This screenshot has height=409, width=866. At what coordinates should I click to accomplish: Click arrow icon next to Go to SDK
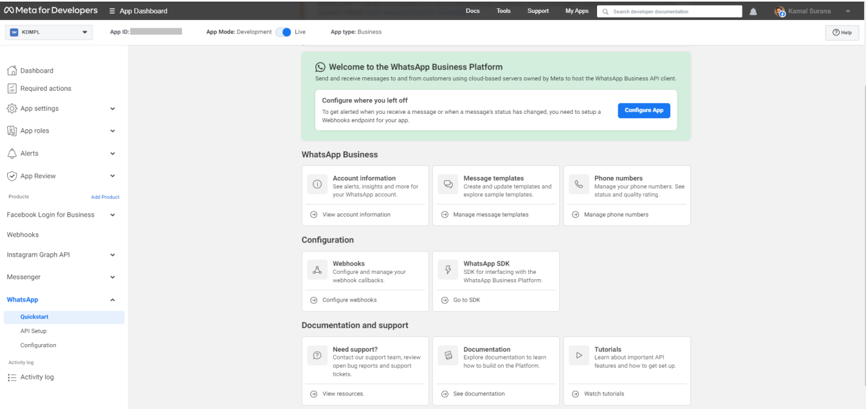[445, 300]
